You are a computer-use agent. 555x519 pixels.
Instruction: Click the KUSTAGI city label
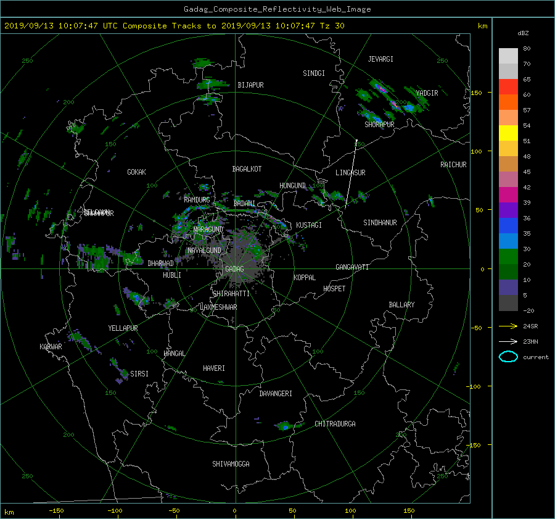309,225
